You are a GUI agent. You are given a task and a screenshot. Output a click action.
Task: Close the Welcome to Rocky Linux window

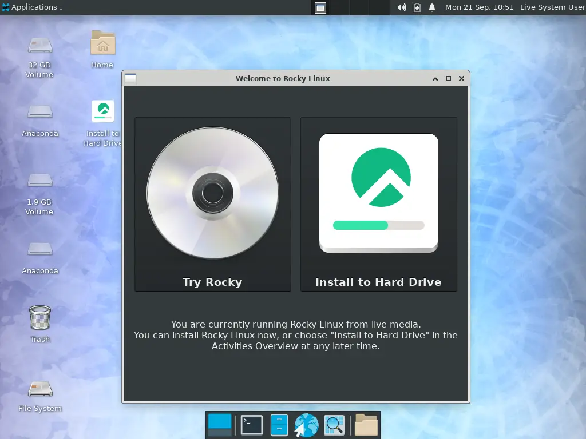coord(462,78)
